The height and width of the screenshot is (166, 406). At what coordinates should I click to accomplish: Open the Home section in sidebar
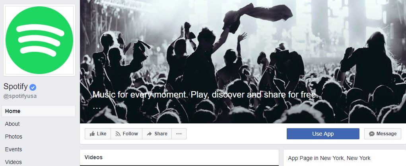point(39,111)
